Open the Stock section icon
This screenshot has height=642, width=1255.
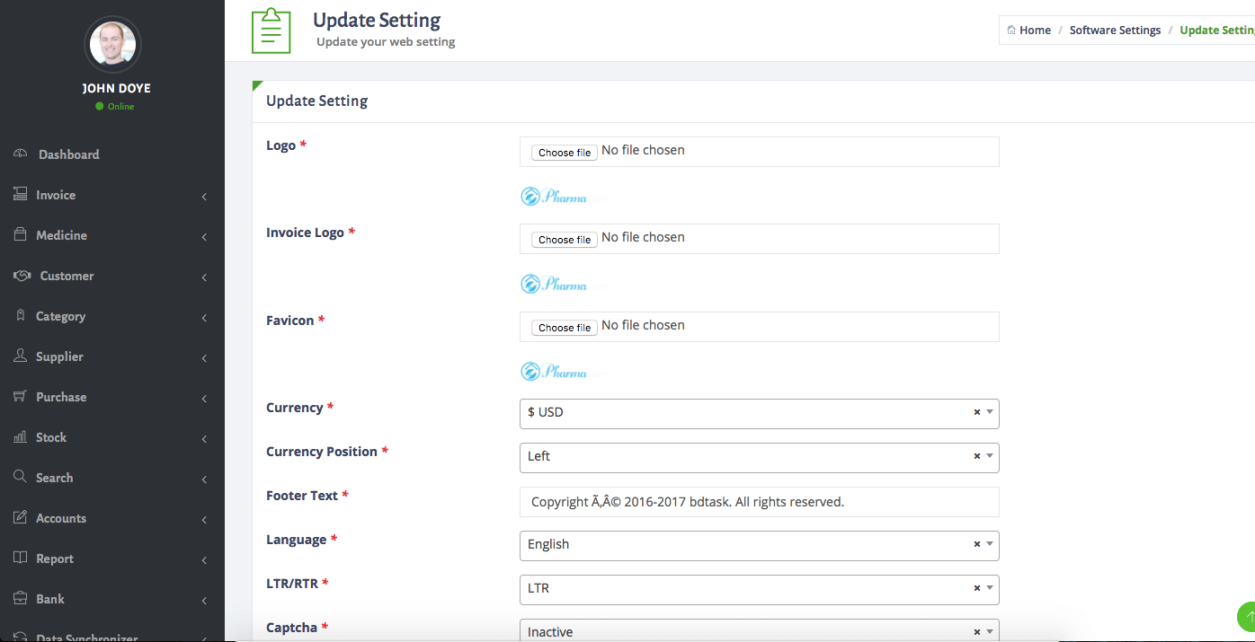(x=20, y=436)
